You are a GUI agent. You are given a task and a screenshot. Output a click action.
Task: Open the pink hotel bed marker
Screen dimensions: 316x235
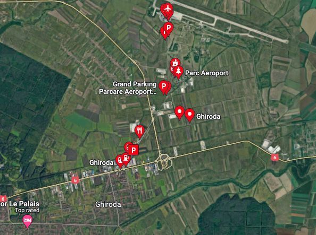(27, 221)
